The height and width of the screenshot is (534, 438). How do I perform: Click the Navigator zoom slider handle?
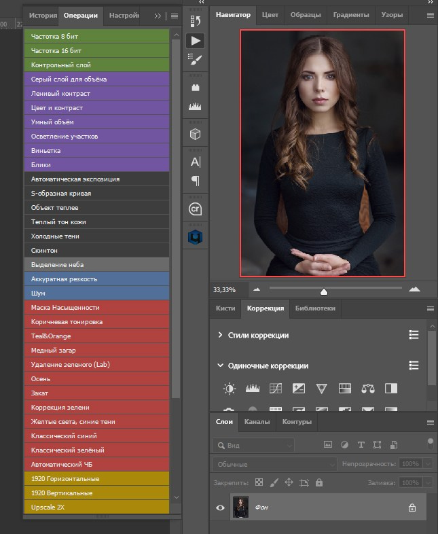324,292
